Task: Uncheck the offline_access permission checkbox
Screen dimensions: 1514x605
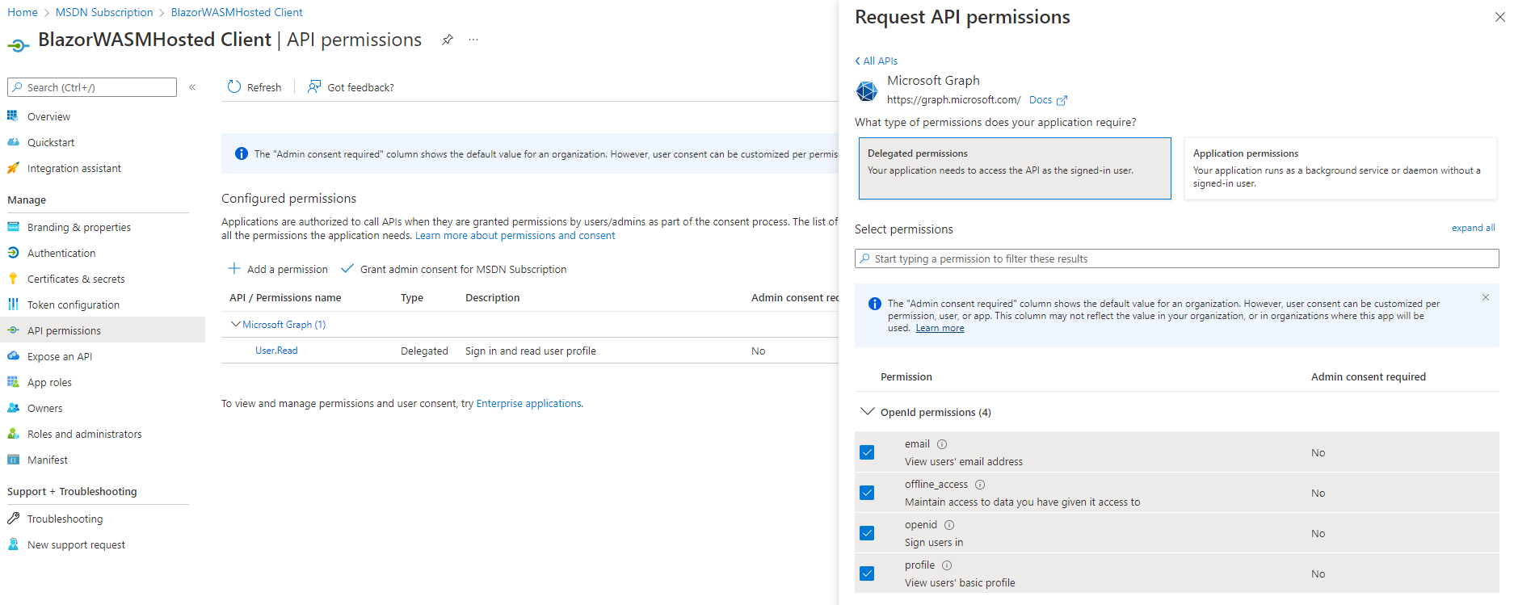Action: click(x=867, y=493)
